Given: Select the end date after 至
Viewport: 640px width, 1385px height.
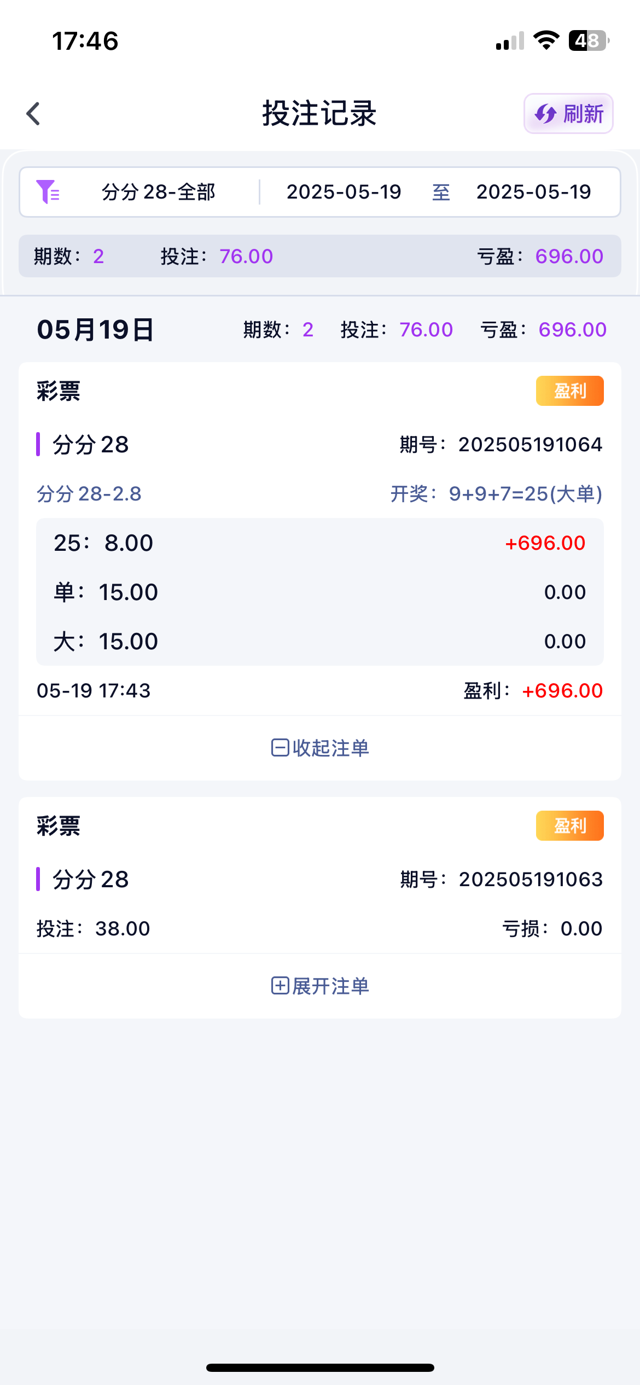Looking at the screenshot, I should (533, 192).
